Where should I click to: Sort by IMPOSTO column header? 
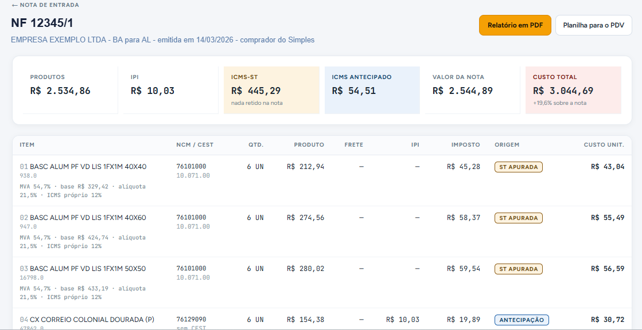tap(466, 145)
